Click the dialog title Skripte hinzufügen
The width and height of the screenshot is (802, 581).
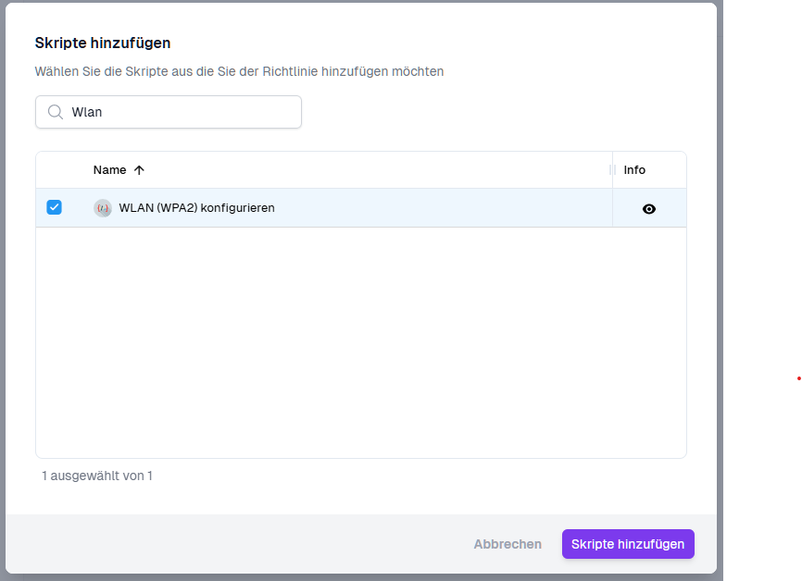103,43
